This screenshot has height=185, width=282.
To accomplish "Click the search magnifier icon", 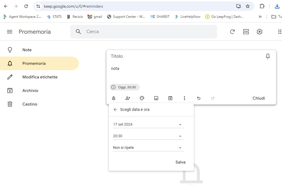I will point(79,32).
